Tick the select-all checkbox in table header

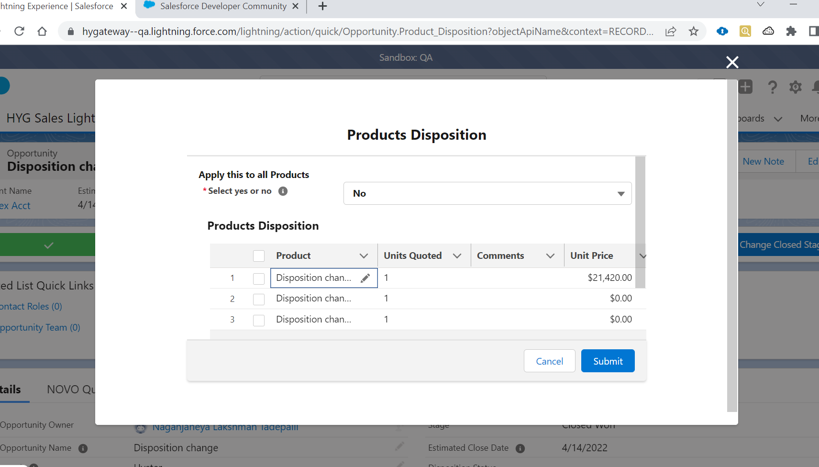259,256
